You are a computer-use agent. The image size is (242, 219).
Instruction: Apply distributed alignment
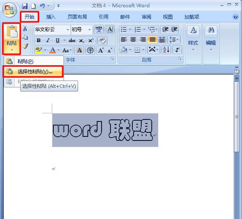point(162,40)
